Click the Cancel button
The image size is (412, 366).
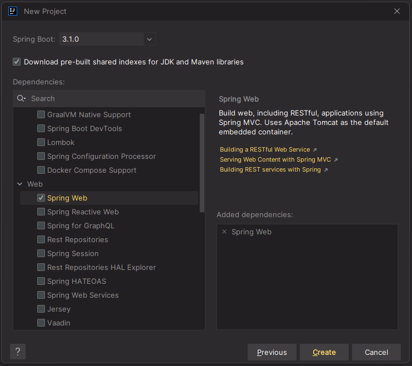(x=376, y=352)
